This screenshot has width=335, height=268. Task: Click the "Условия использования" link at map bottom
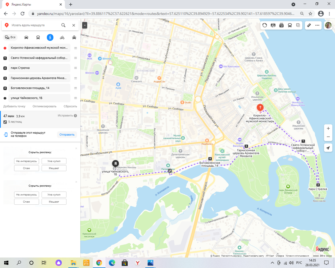pyautogui.click(x=297, y=256)
